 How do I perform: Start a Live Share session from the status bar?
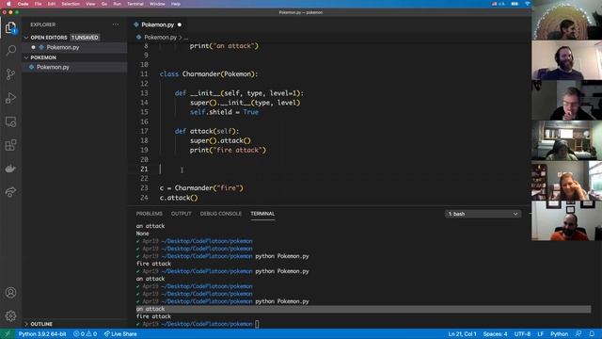pyautogui.click(x=120, y=333)
